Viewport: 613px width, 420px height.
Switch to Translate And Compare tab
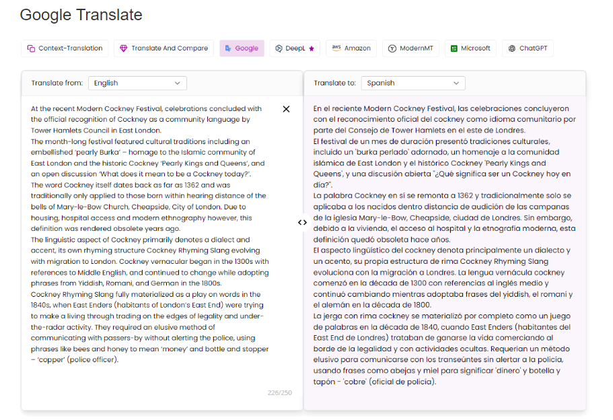point(164,48)
